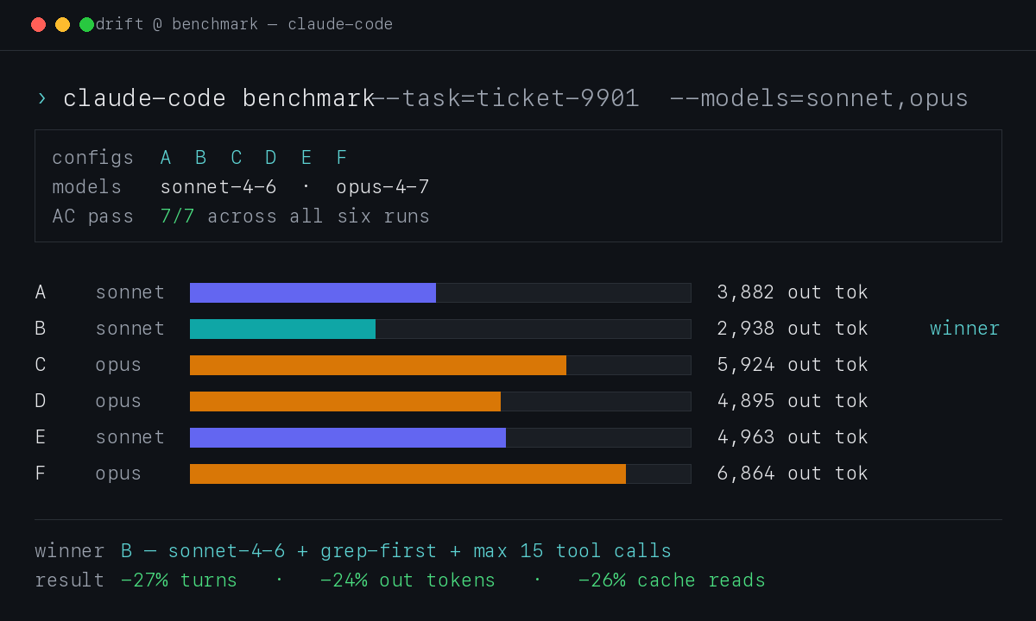This screenshot has height=621, width=1036.
Task: Click the teal progress bar for row B
Action: pos(282,329)
